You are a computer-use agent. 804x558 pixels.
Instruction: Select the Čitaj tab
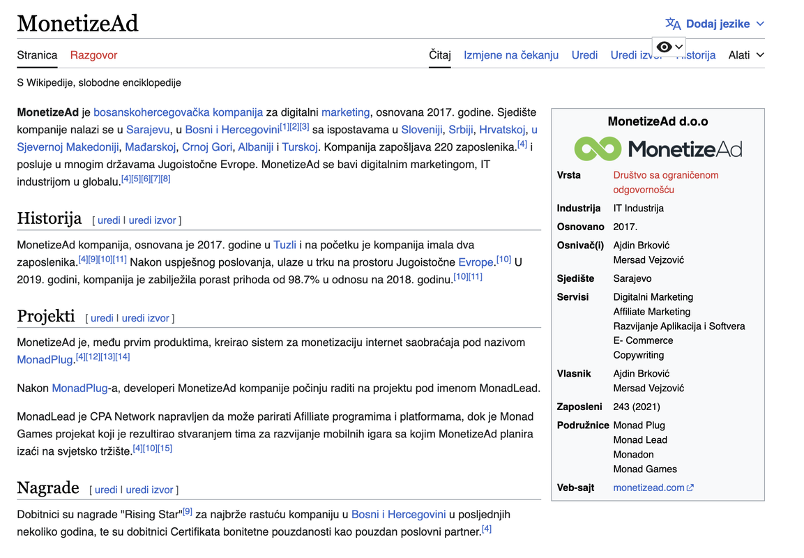440,55
